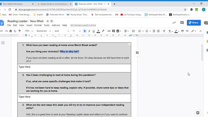208x117 pixels.
Task: Insert a link
Action: (x=109, y=31)
